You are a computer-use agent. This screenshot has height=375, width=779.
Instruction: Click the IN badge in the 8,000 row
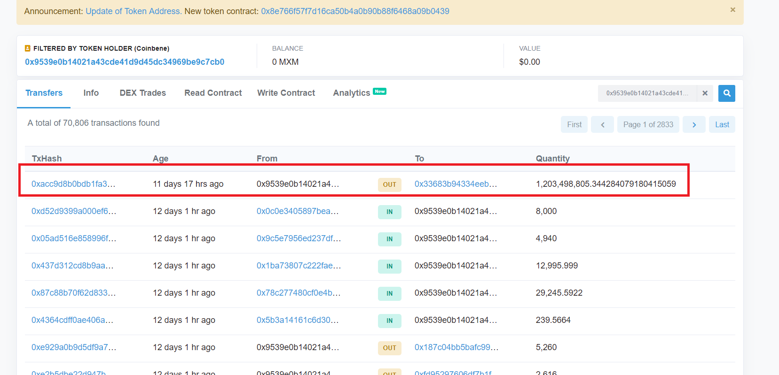(390, 212)
